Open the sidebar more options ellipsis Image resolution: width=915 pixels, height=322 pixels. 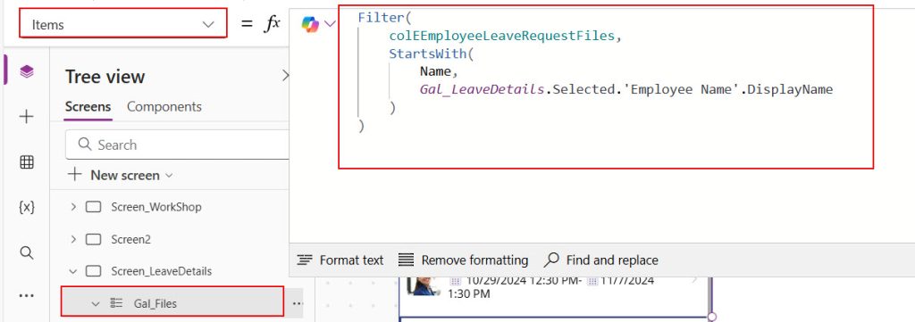(26, 296)
